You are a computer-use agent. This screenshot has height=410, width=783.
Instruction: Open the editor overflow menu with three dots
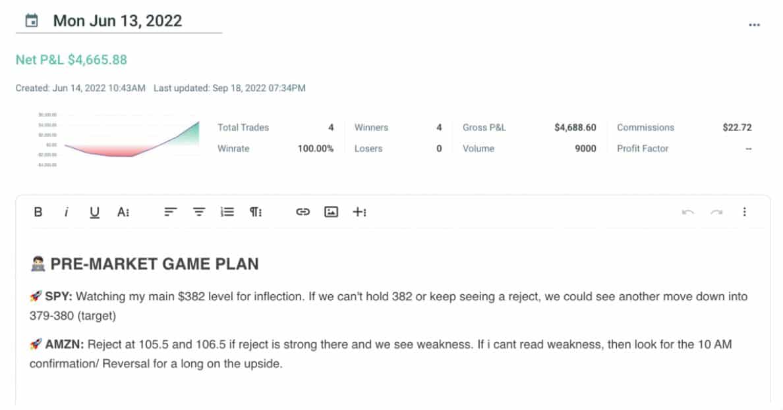[745, 212]
